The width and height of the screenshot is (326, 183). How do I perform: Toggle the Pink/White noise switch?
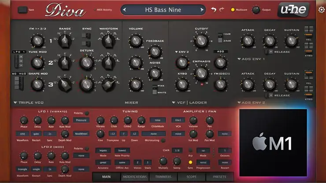click(x=155, y=90)
